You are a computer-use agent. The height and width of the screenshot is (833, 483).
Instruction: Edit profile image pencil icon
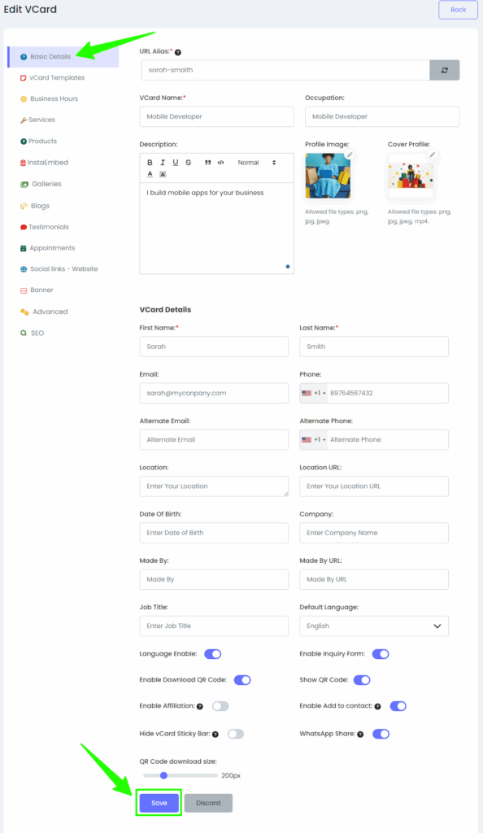click(x=350, y=155)
